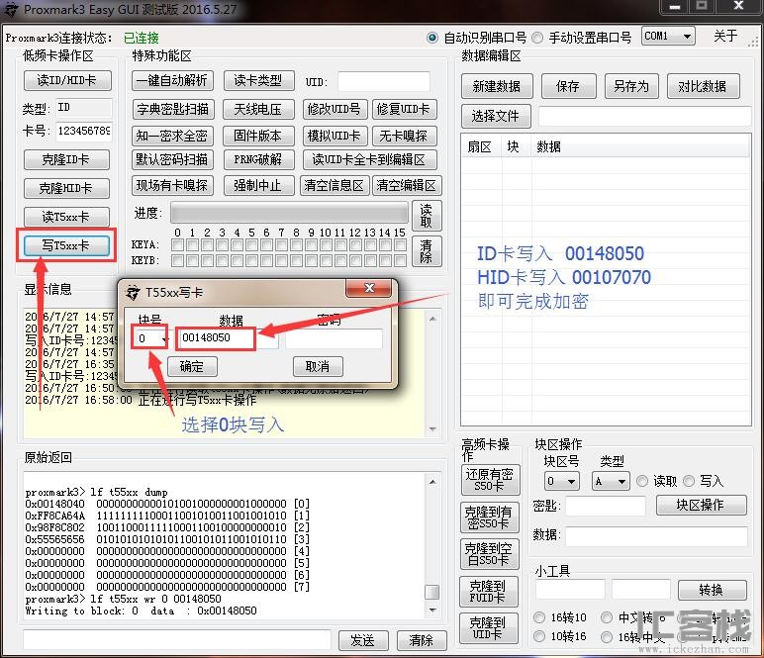The height and width of the screenshot is (658, 764).
Task: Open the COM1 serial port dropdown
Action: pyautogui.click(x=668, y=36)
